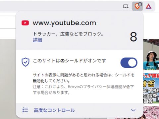Image resolution: width=159 pixels, height=119 pixels.
Task: Click the large blocked count 8
Action: (133, 37)
